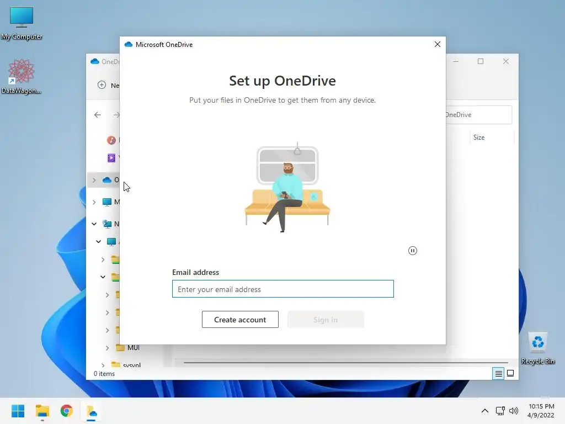
Task: Click the New plus icon in Explorer
Action: pyautogui.click(x=102, y=85)
